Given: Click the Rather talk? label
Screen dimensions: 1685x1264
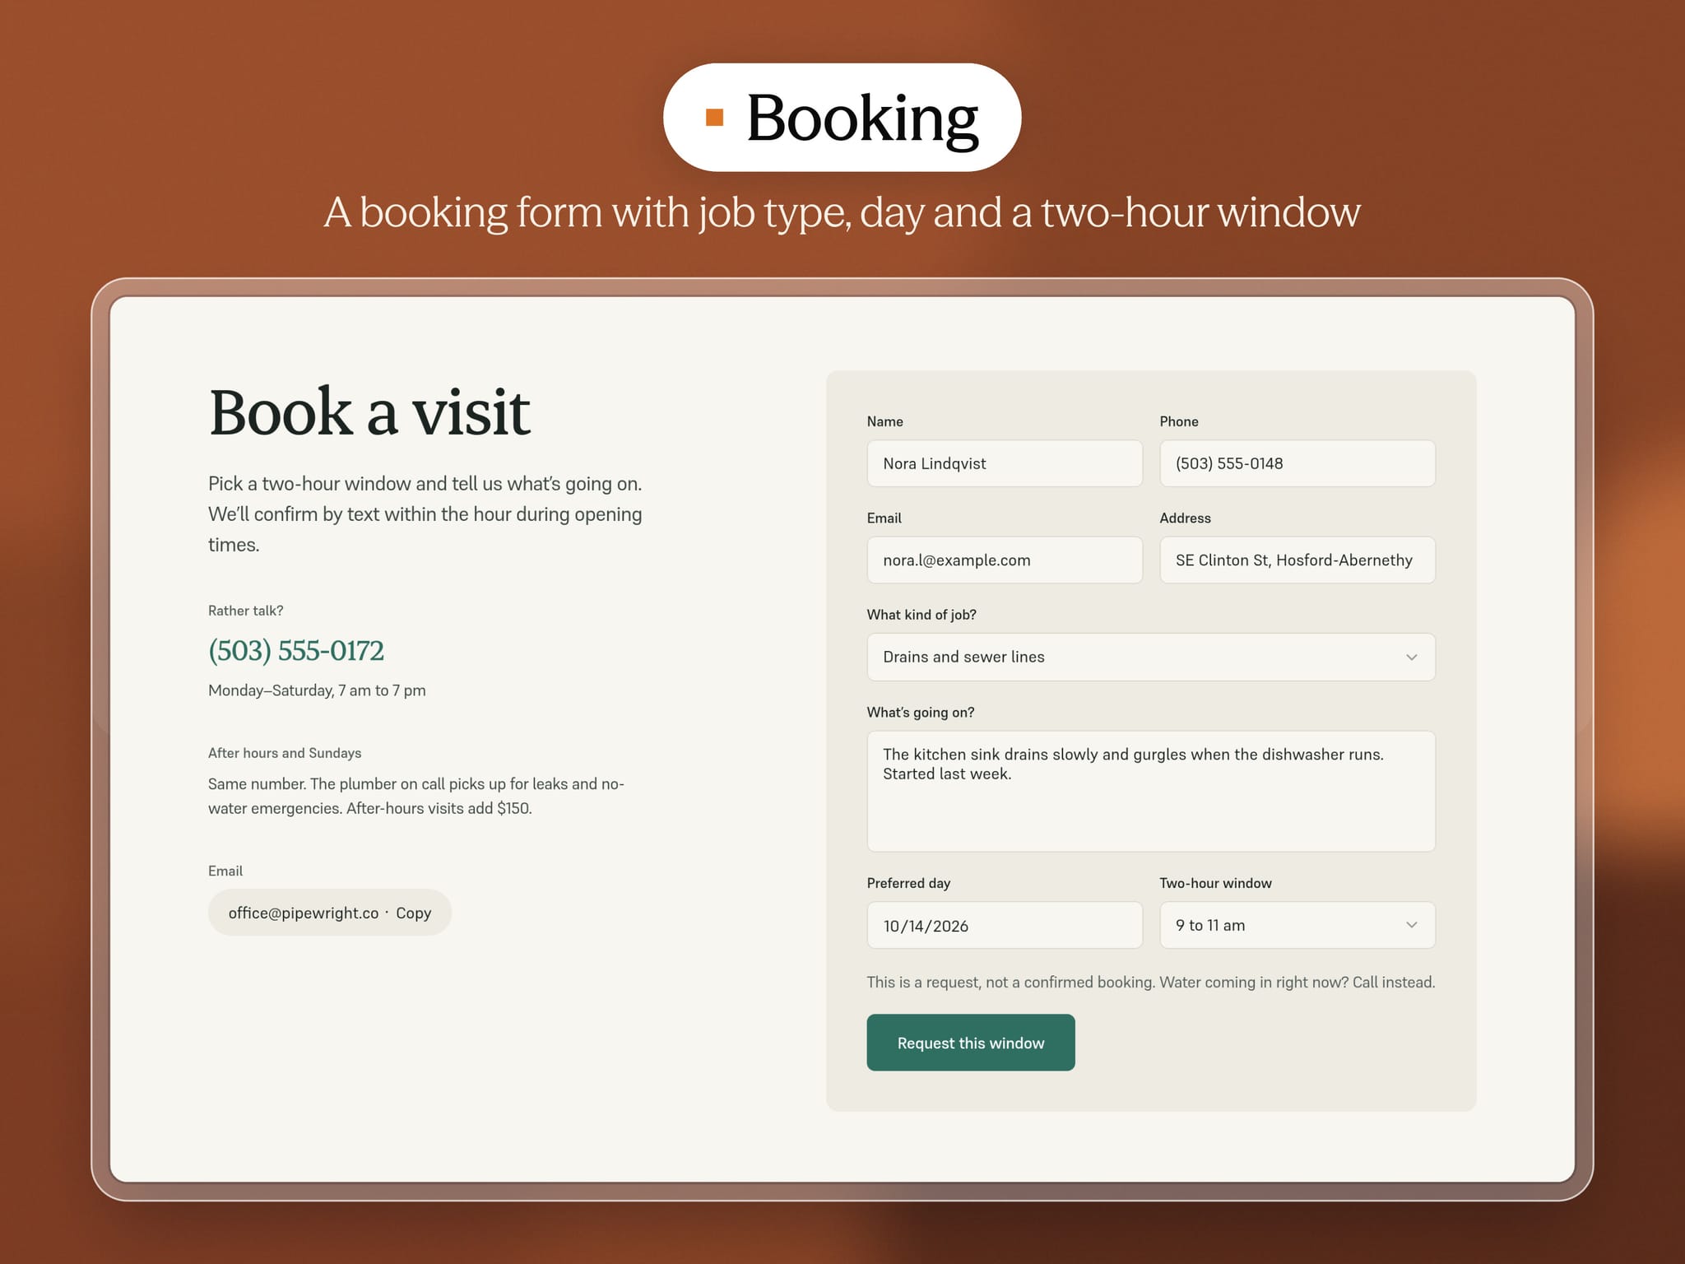Looking at the screenshot, I should (x=245, y=611).
